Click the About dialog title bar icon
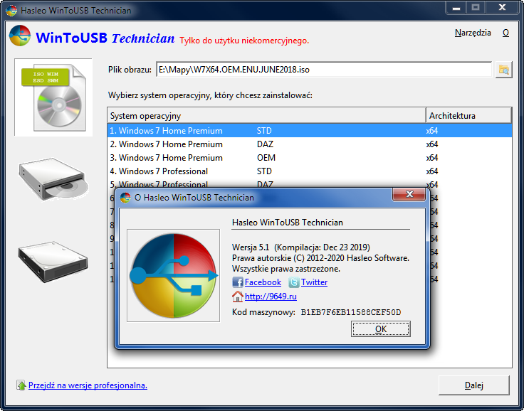 [x=125, y=198]
